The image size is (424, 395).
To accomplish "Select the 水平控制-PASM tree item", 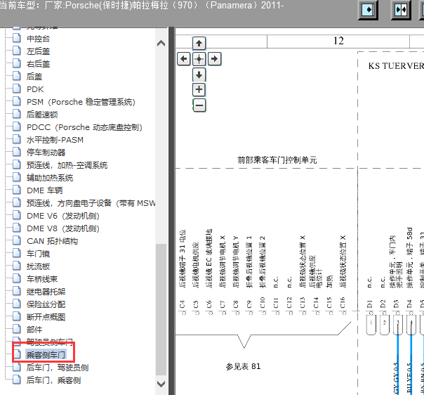I will 55,140.
